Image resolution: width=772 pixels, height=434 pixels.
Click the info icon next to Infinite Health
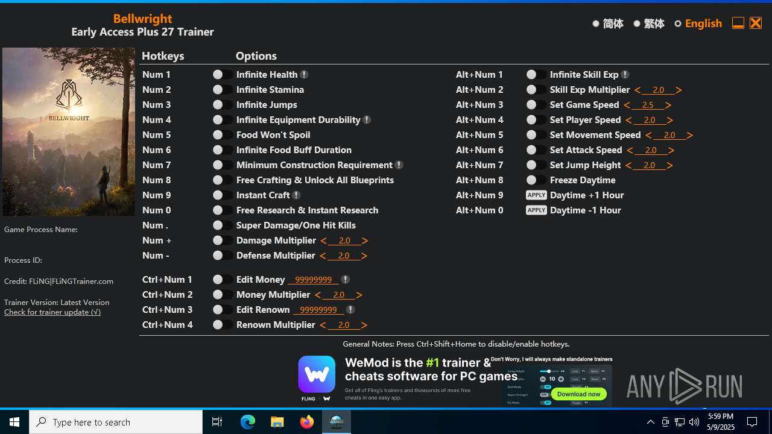pyautogui.click(x=304, y=75)
